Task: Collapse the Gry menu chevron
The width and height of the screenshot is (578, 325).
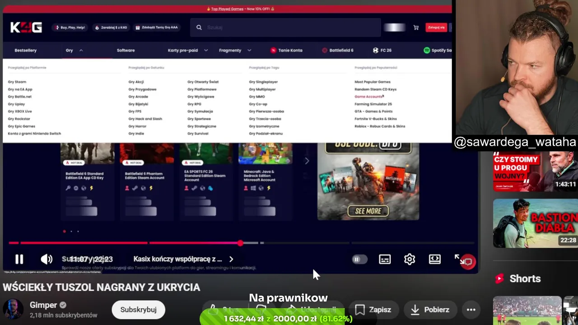Action: tap(81, 50)
